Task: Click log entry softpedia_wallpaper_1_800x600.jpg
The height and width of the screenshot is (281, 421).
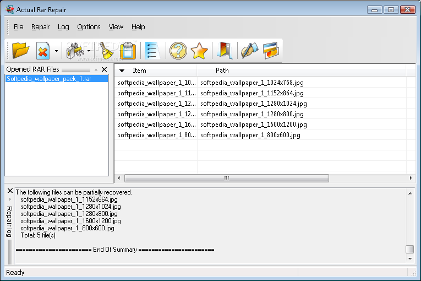Action: coord(67,228)
